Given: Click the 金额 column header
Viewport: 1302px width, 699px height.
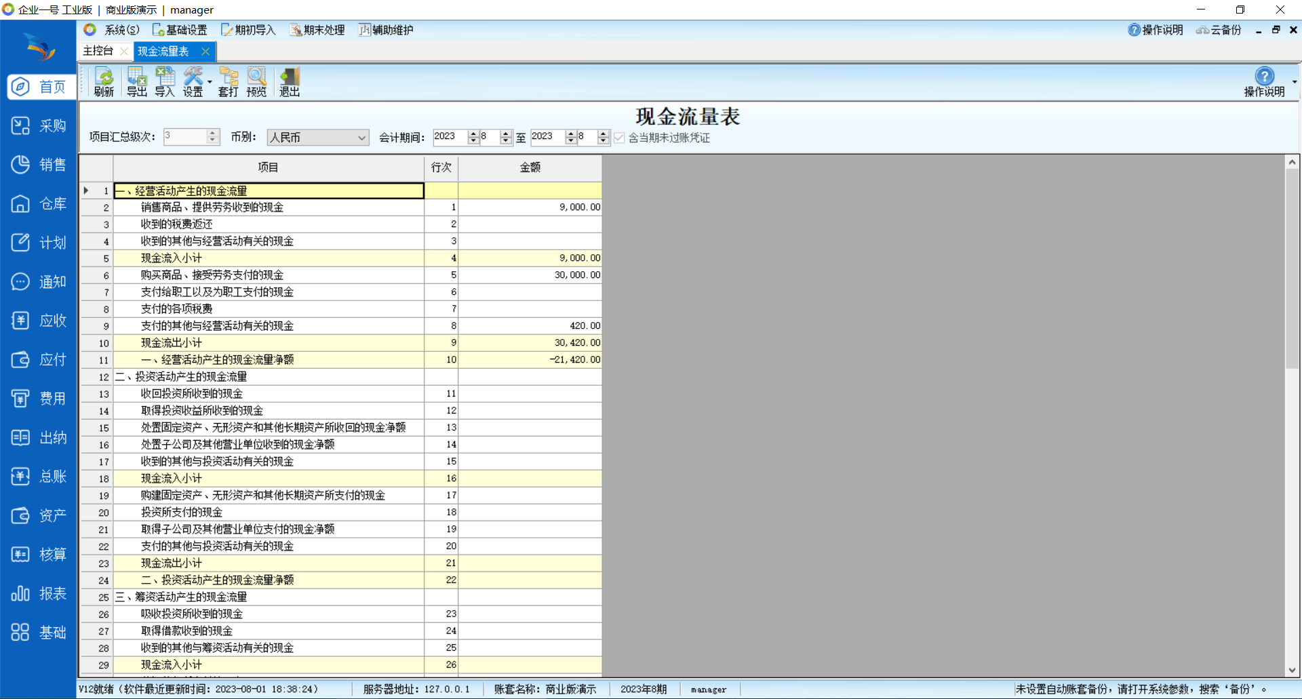Looking at the screenshot, I should tap(530, 167).
